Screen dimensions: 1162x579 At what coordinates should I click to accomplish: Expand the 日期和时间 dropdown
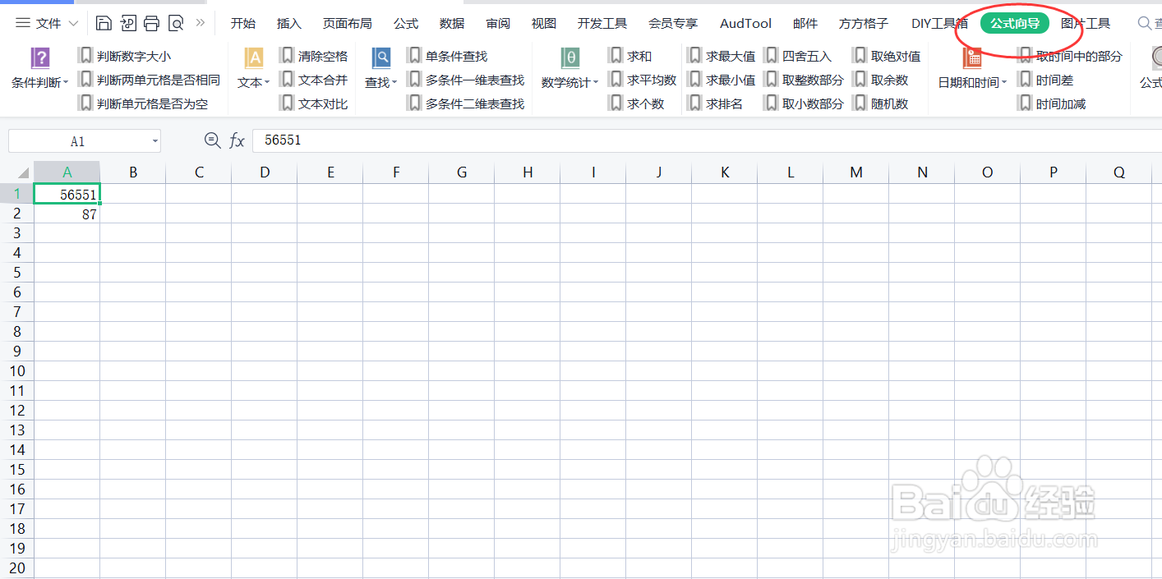pyautogui.click(x=1004, y=83)
